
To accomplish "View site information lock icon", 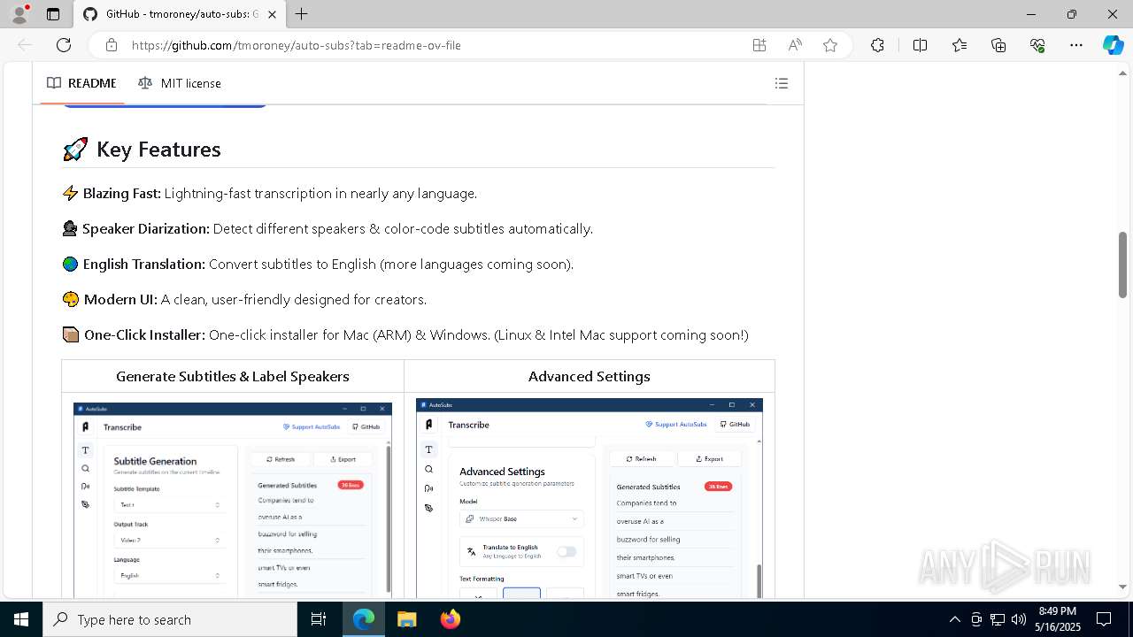I will tap(112, 45).
